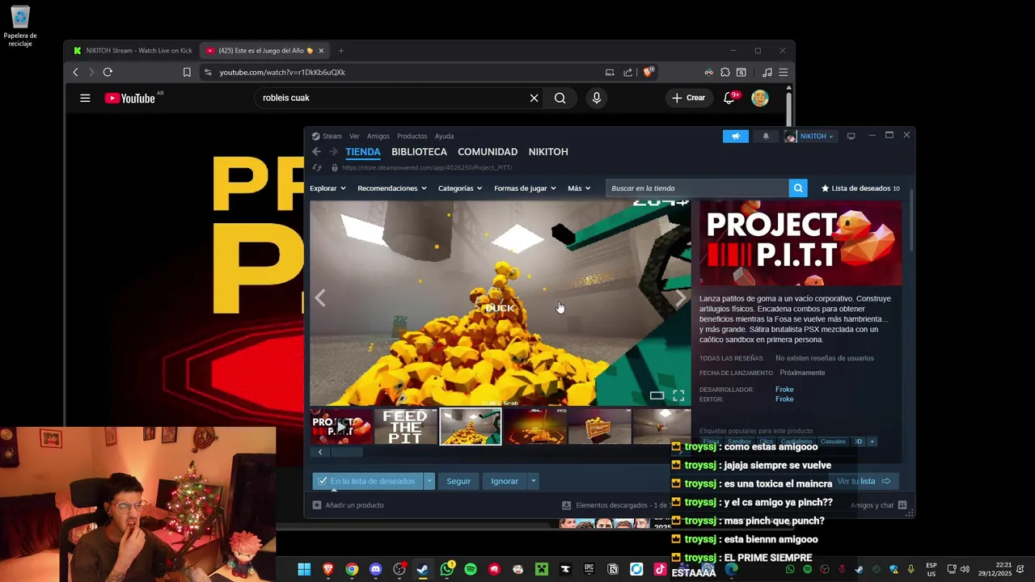Click Steam's announcements megaphone icon
Image resolution: width=1035 pixels, height=582 pixels.
click(736, 136)
